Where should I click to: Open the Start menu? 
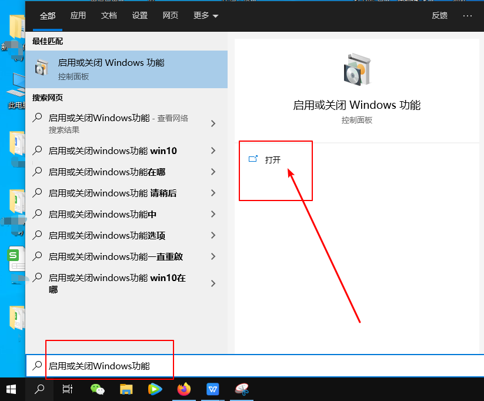[11, 389]
